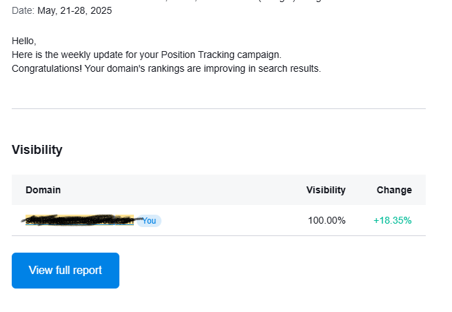Click the green +18.35% change value
Viewport: 452px width, 312px height.
tap(393, 221)
